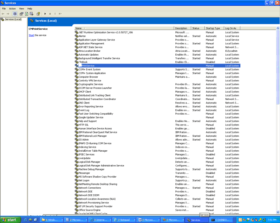Click the Start Service play icon
This screenshot has width=280, height=223.
pyautogui.click(x=45, y=14)
